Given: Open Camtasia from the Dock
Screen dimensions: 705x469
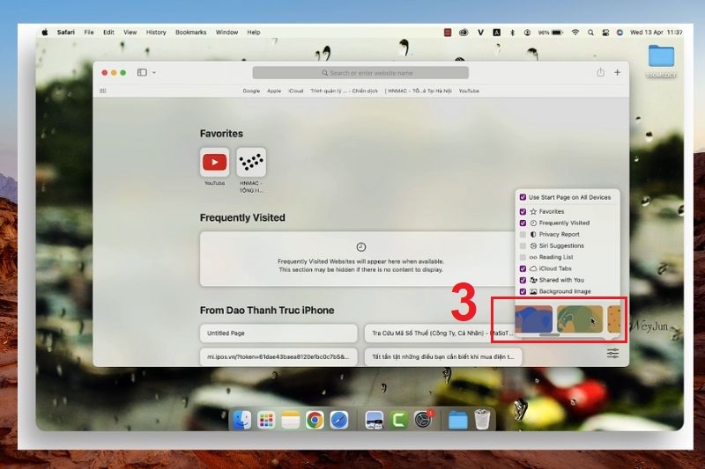Looking at the screenshot, I should 398,421.
